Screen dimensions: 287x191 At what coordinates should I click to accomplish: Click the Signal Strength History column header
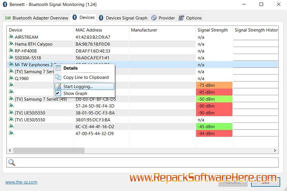[x=256, y=30]
